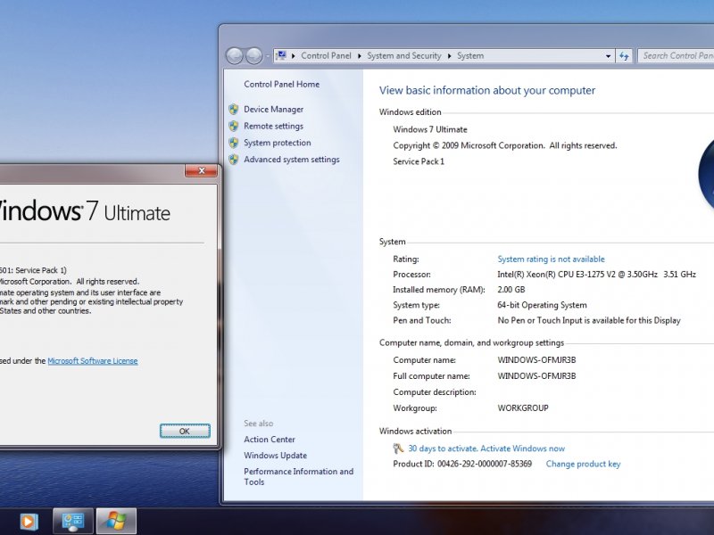Click the Copyright 2009 Microsoft Corporation line
The width and height of the screenshot is (714, 535).
tap(505, 145)
